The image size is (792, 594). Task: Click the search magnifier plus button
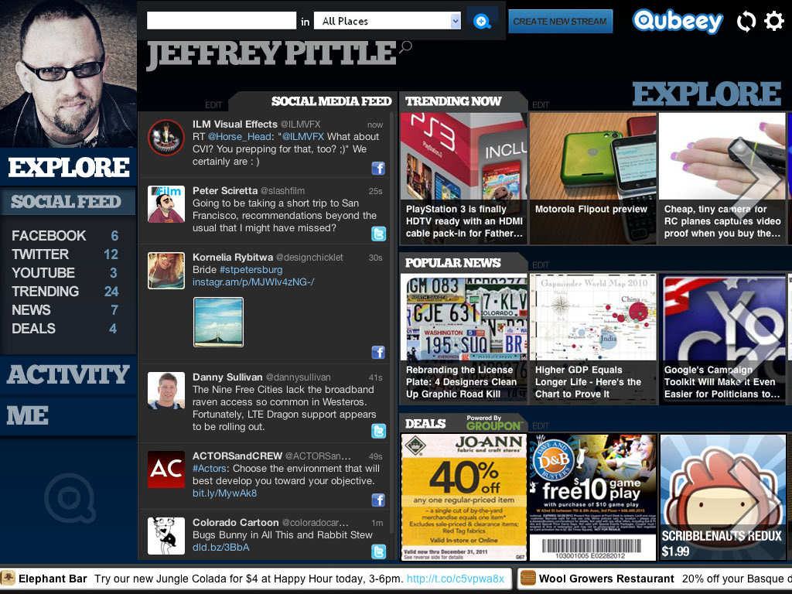point(482,21)
